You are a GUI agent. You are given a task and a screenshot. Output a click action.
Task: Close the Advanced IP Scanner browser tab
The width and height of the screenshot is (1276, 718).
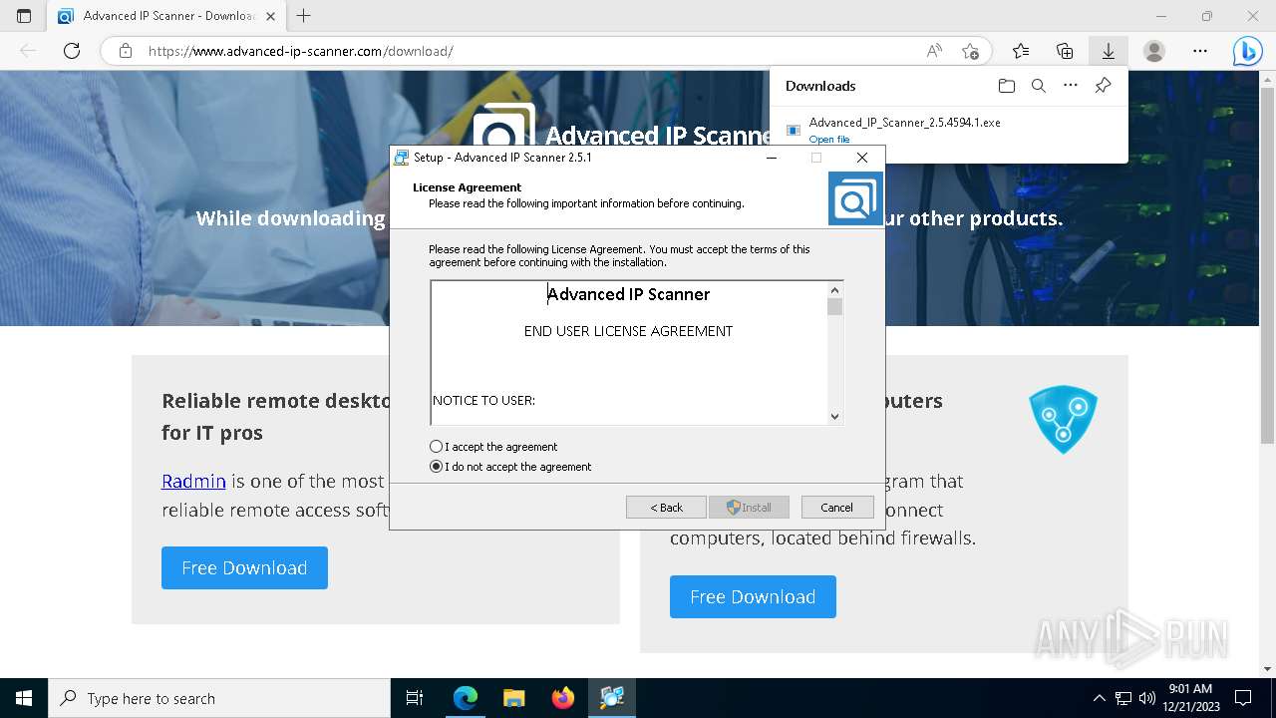pos(270,16)
